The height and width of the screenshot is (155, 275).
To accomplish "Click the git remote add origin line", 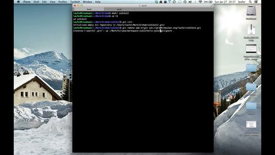I will (x=137, y=28).
